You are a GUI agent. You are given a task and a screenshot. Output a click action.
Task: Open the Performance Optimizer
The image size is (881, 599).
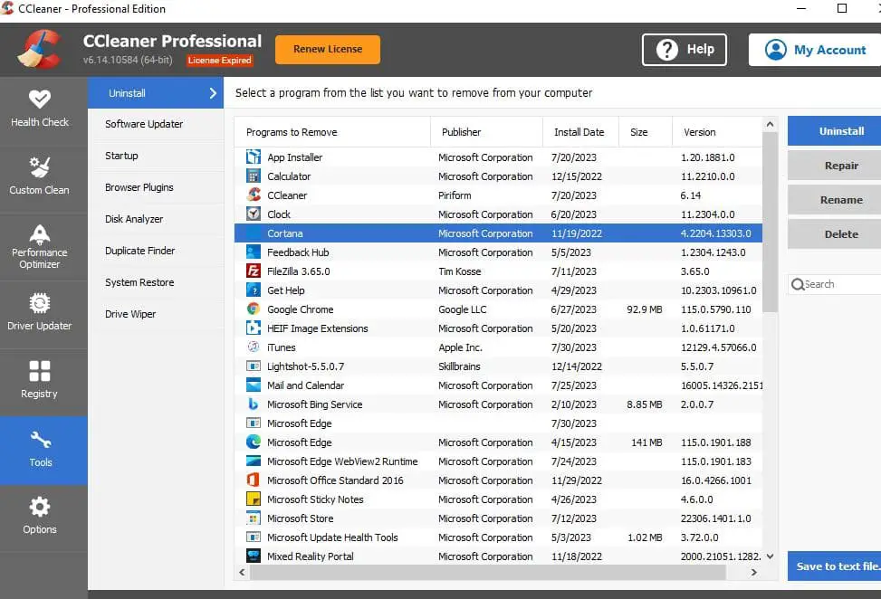[40, 244]
